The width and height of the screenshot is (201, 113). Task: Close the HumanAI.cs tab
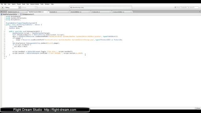tap(68, 12)
